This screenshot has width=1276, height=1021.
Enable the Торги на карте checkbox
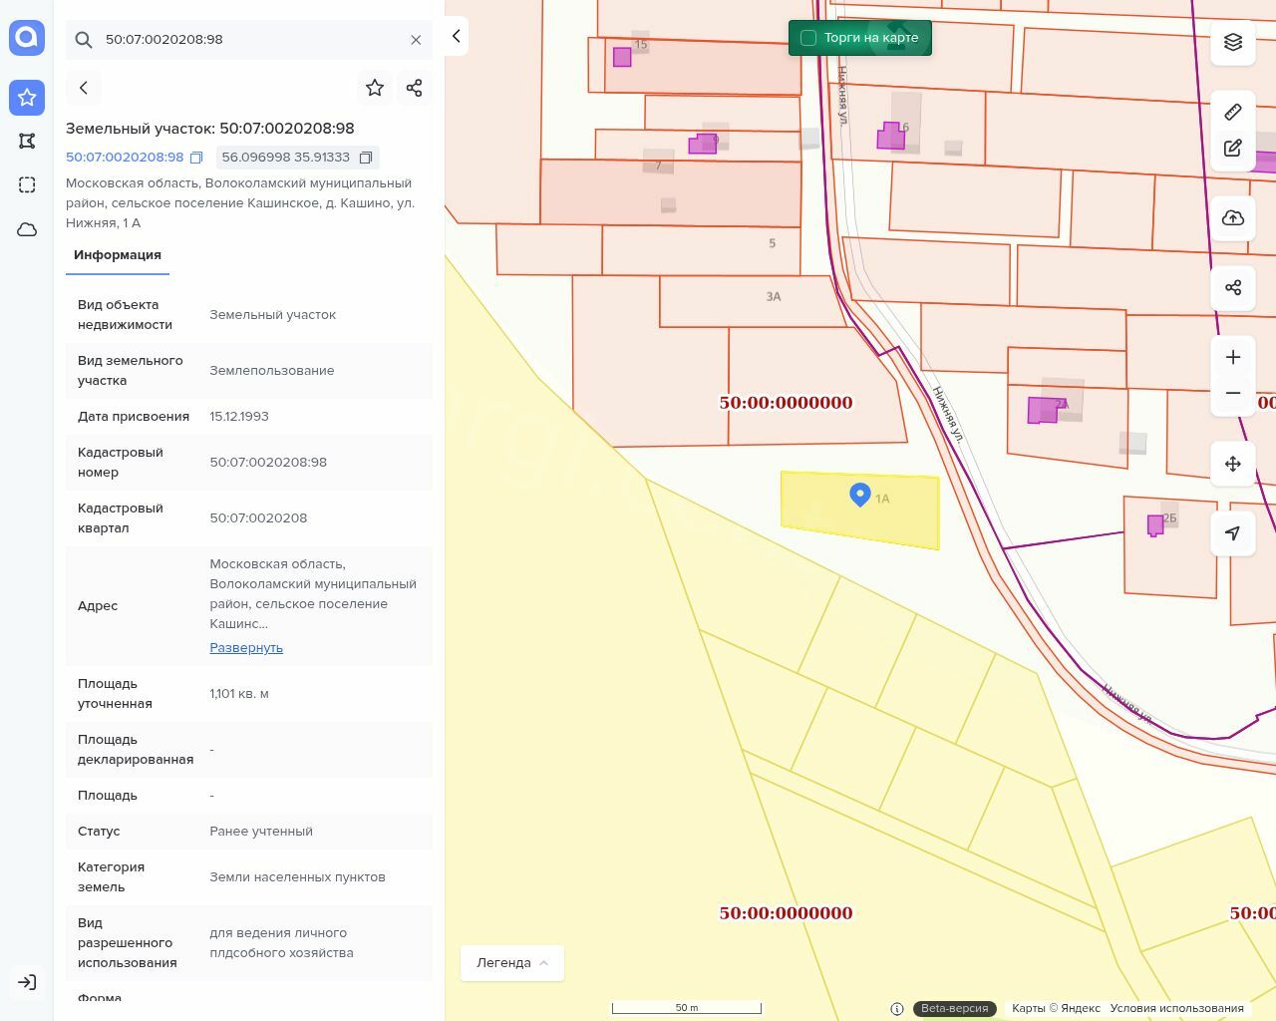tap(808, 38)
